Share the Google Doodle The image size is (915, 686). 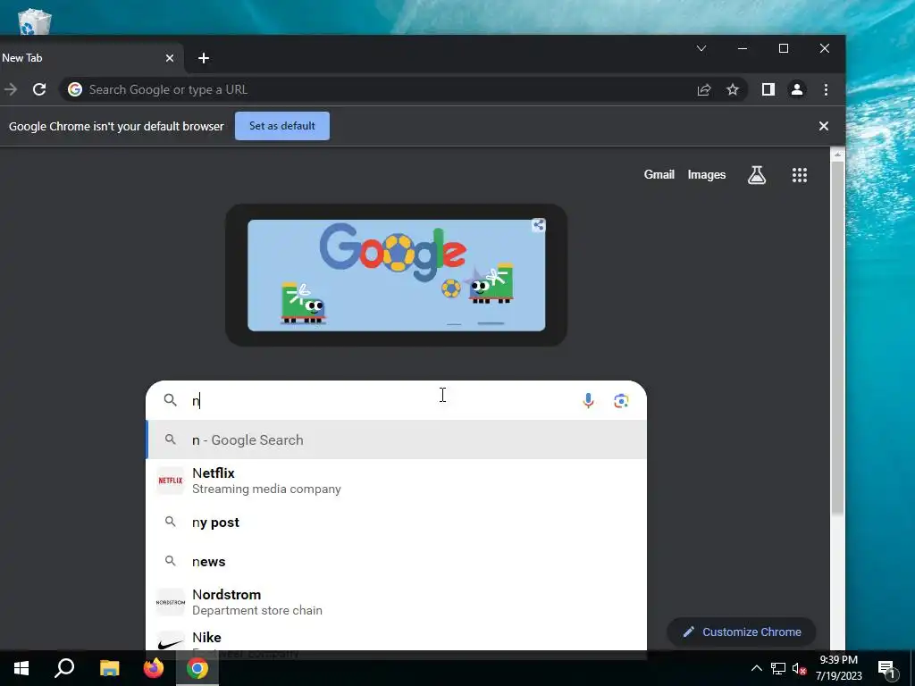pyautogui.click(x=538, y=225)
